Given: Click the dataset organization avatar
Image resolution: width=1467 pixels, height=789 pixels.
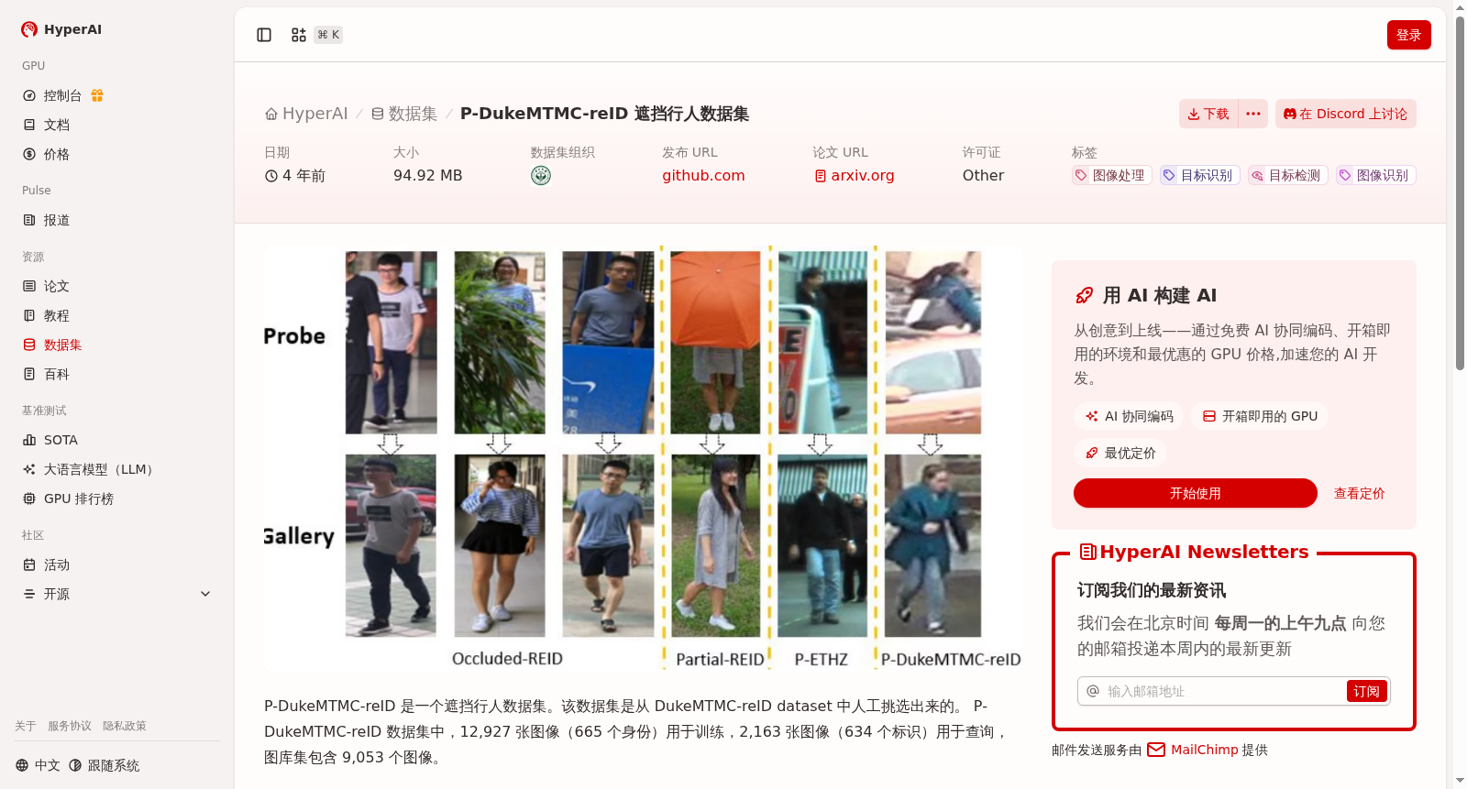Looking at the screenshot, I should click(541, 175).
